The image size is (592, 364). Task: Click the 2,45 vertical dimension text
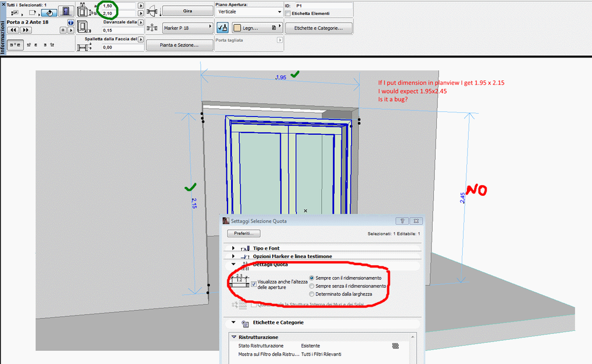pyautogui.click(x=462, y=198)
